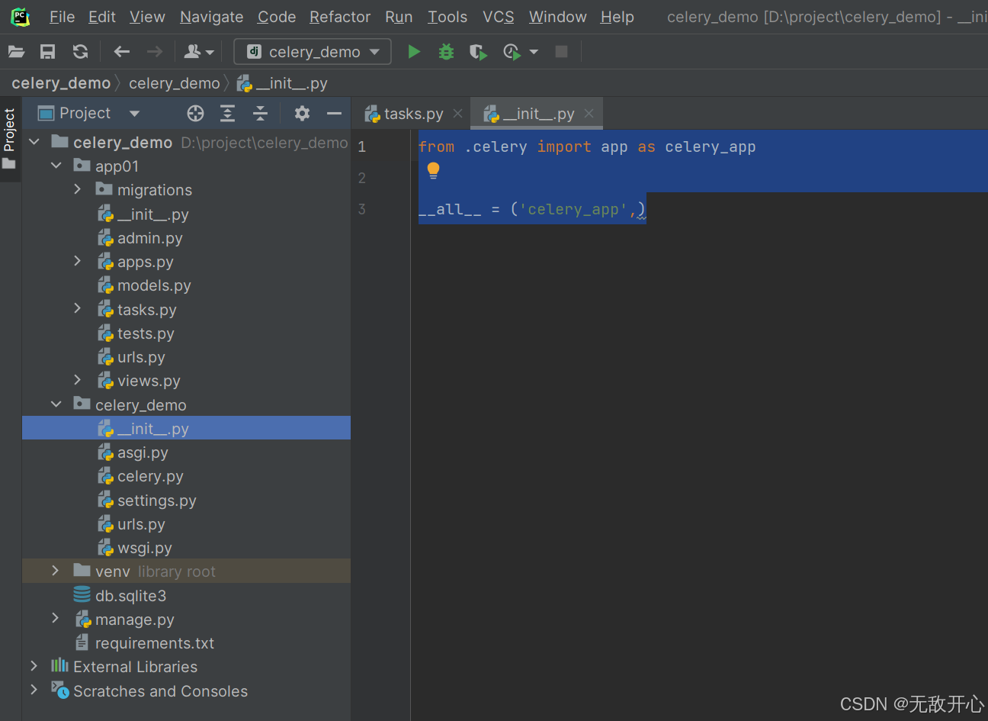
Task: Click the yellow intention lightbulb in editor
Action: click(433, 170)
